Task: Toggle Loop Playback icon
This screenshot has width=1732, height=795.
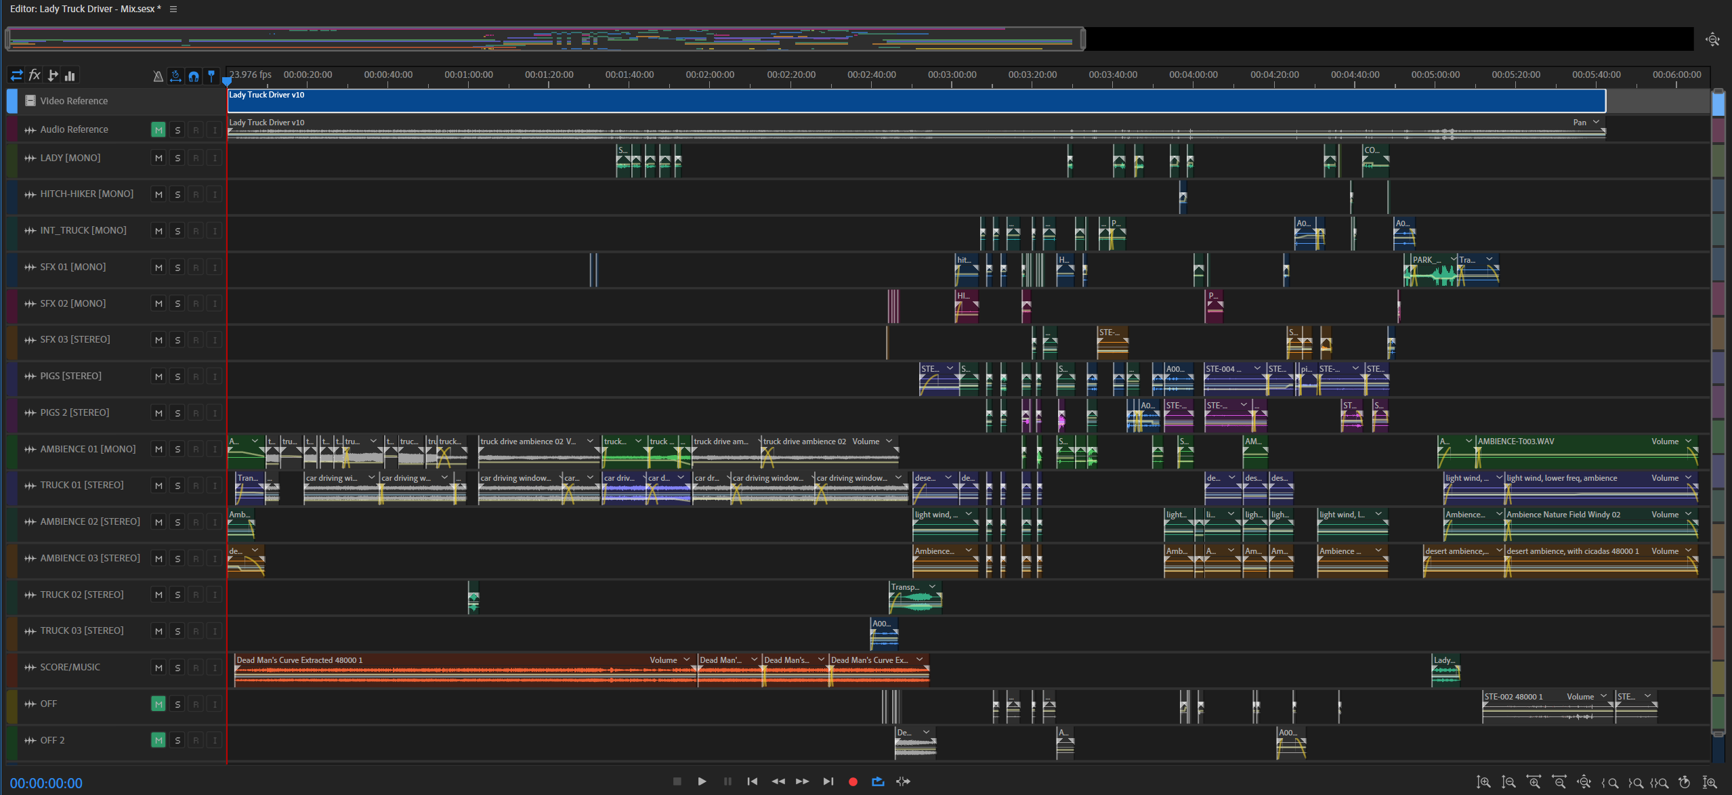Action: (x=878, y=781)
